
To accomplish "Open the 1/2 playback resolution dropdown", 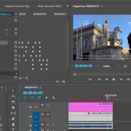I will 127,66.
